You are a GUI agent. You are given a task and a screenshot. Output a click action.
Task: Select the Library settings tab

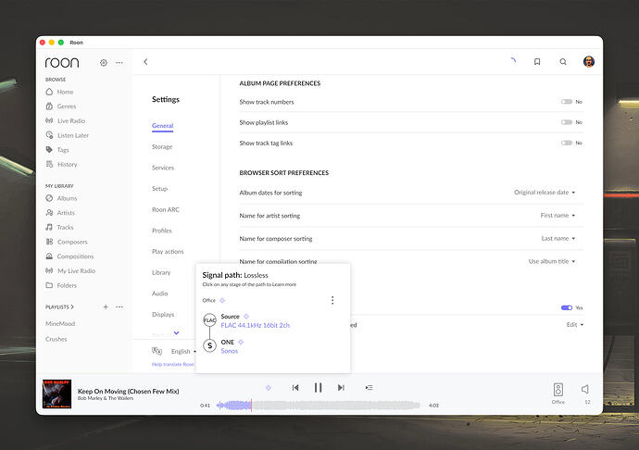coord(161,272)
